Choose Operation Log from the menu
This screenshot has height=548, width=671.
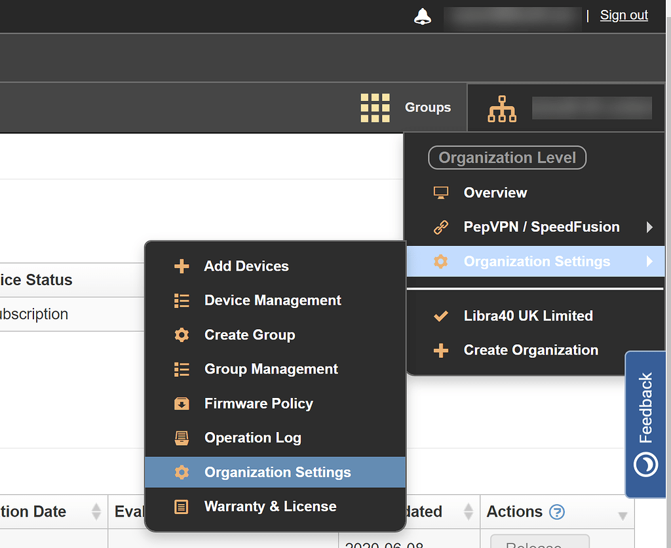point(253,438)
